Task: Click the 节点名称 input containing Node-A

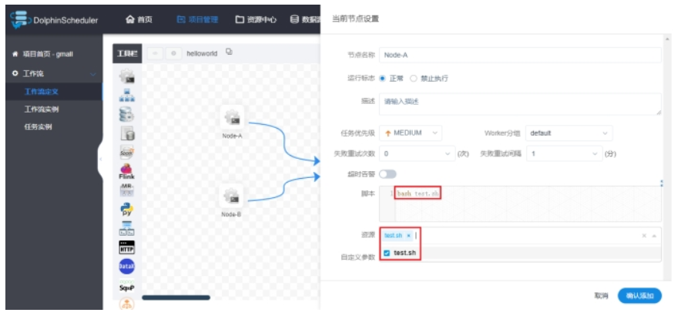Action: click(x=520, y=55)
